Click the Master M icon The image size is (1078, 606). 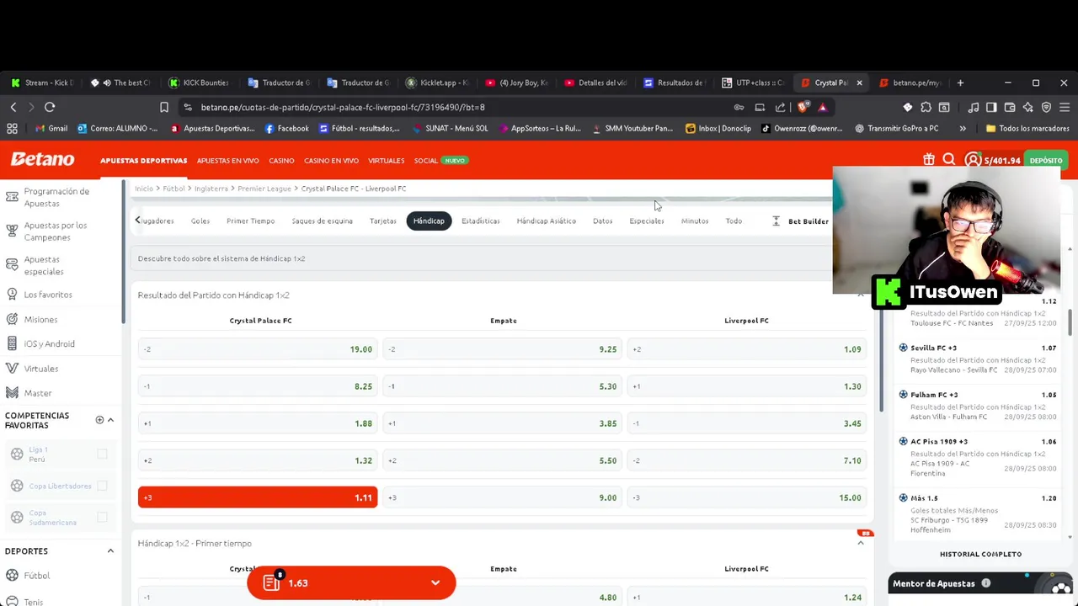(12, 393)
